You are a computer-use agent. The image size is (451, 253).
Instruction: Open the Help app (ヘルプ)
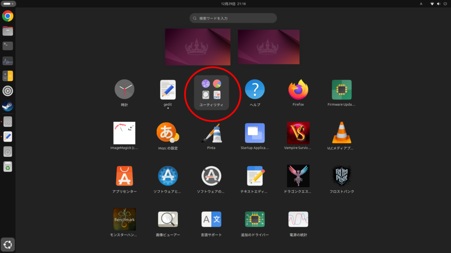pos(255,90)
